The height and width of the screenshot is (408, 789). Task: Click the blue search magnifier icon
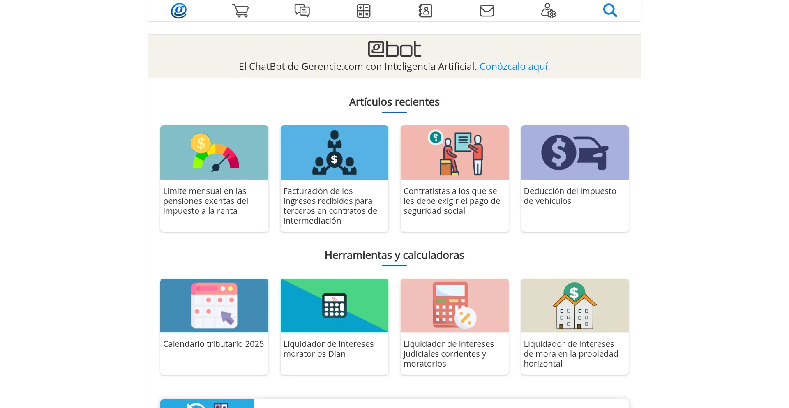point(610,11)
